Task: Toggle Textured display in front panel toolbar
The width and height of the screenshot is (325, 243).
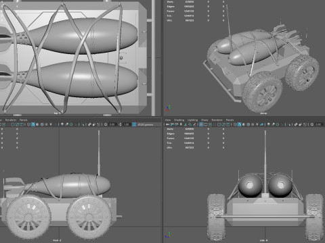Action: tap(46, 124)
